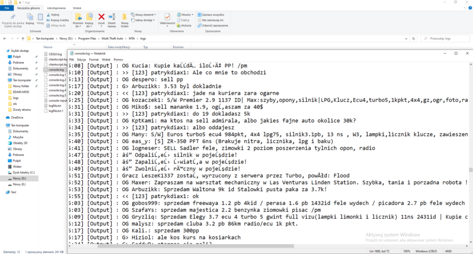Image resolution: width=473 pixels, height=254 pixels.
Task: Select Dysk lokalny (C:) drive
Action: (x=21, y=172)
